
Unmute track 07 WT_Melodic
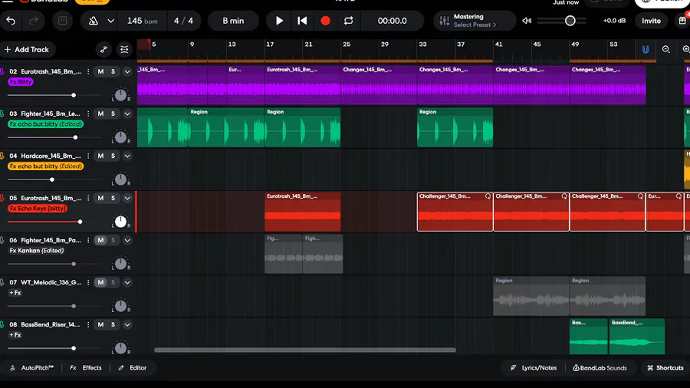100,282
